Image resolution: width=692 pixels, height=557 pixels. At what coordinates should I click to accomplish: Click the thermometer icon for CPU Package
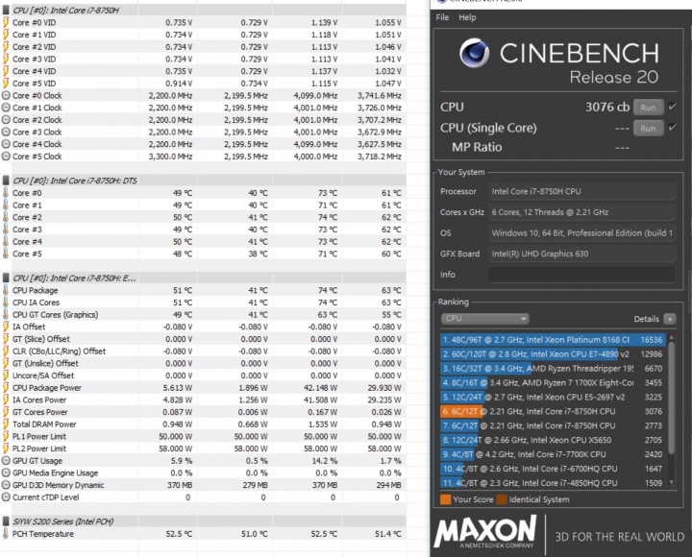(x=6, y=290)
